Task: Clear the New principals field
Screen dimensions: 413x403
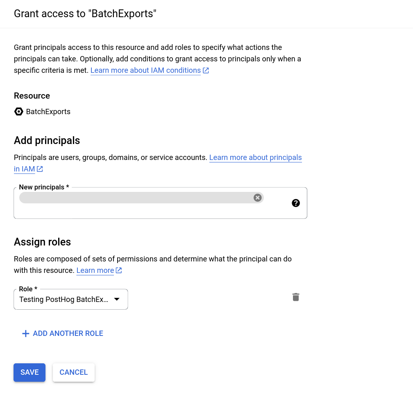Action: pos(257,198)
